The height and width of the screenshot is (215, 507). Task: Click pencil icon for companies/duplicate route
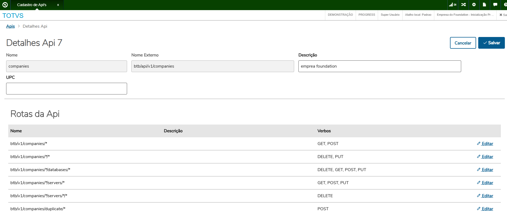[479, 209]
